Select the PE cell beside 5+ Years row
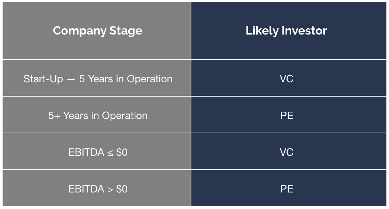This screenshot has width=389, height=209. point(289,115)
